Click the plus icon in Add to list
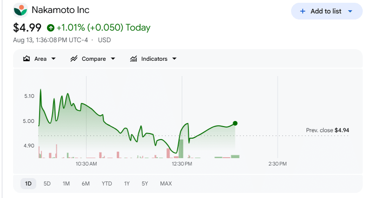The image size is (372, 198). [x=303, y=11]
